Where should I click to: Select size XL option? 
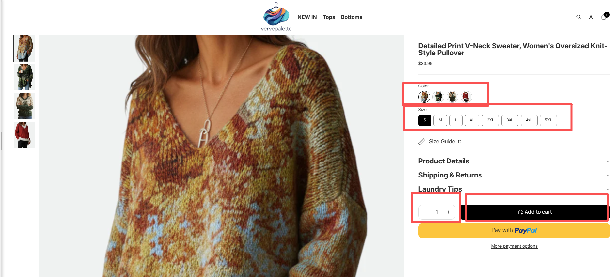tap(472, 120)
